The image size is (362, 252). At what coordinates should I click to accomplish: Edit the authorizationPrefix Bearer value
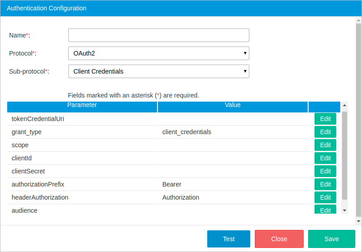325,184
